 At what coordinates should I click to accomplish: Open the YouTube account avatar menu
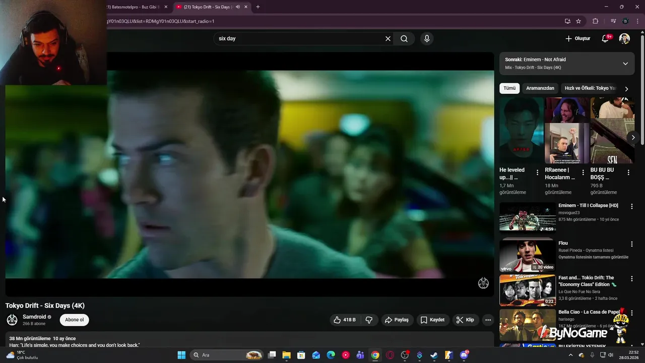pos(624,38)
